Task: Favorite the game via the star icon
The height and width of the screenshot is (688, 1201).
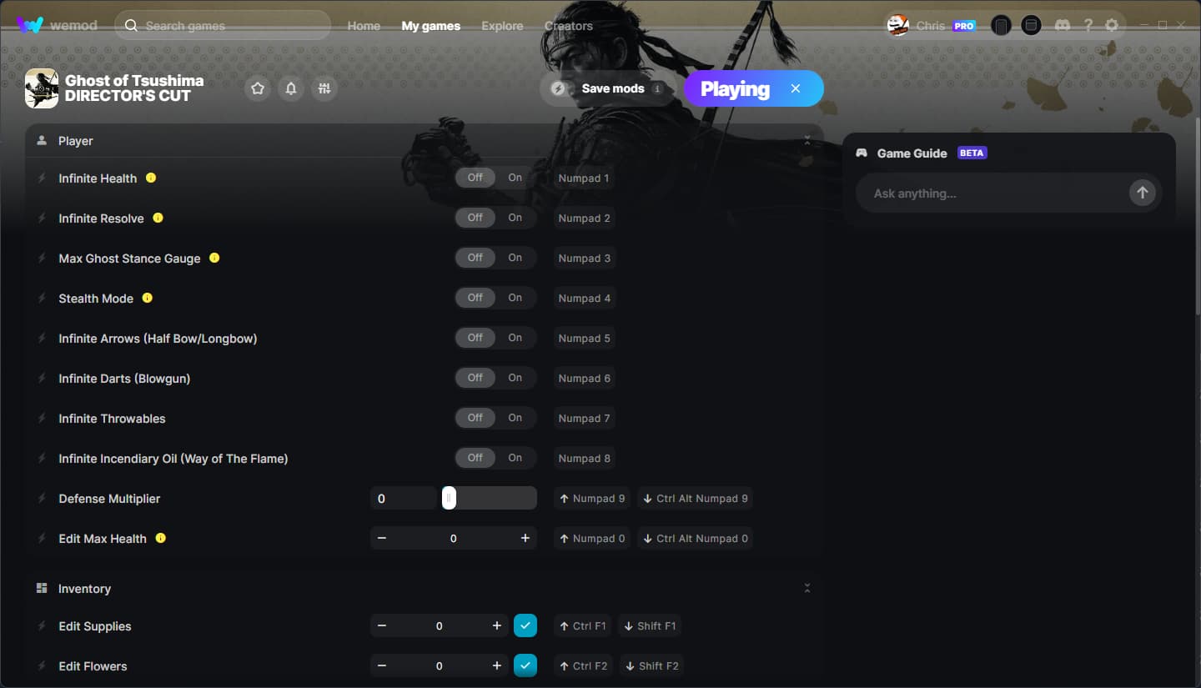Action: (x=257, y=88)
